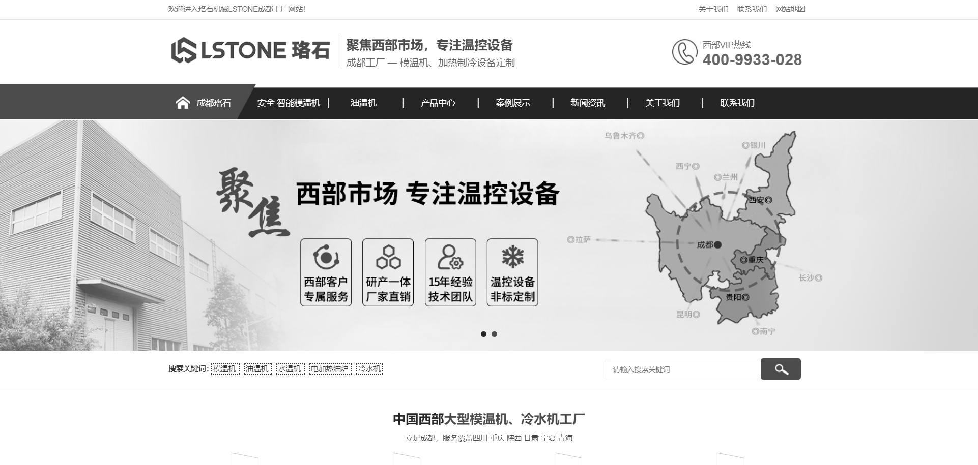Click the 网站地图 link at top

point(790,9)
